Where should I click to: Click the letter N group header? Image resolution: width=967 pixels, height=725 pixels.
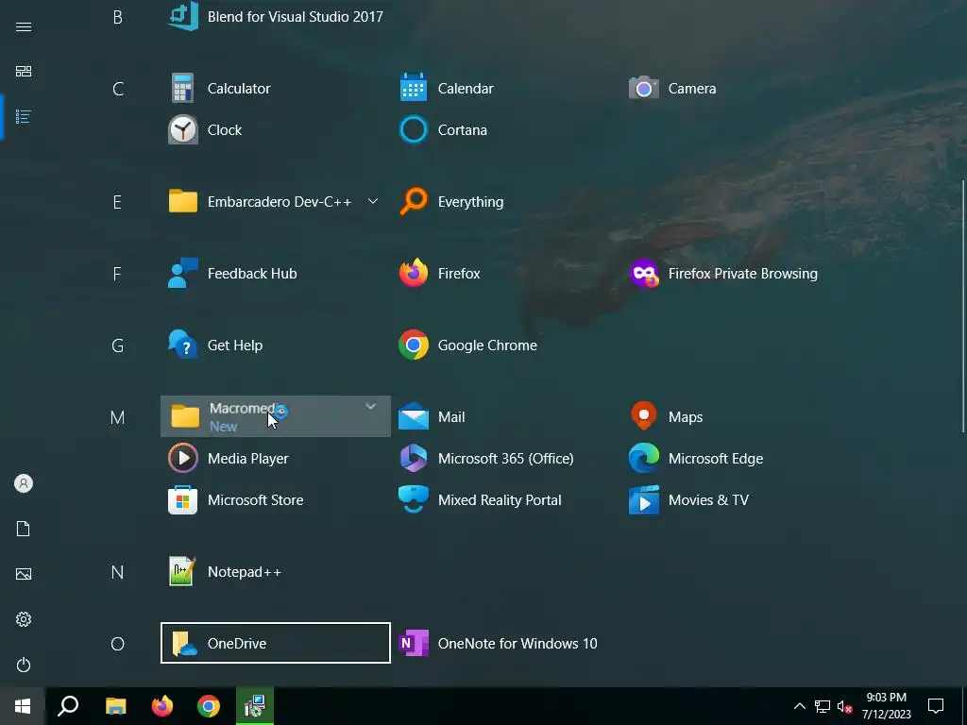[117, 573]
